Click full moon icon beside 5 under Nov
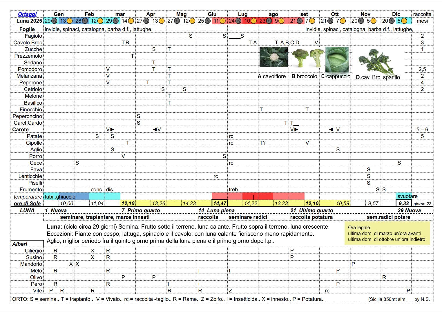Image resolution: width=442 pixels, height=313 pixels. click(x=374, y=21)
